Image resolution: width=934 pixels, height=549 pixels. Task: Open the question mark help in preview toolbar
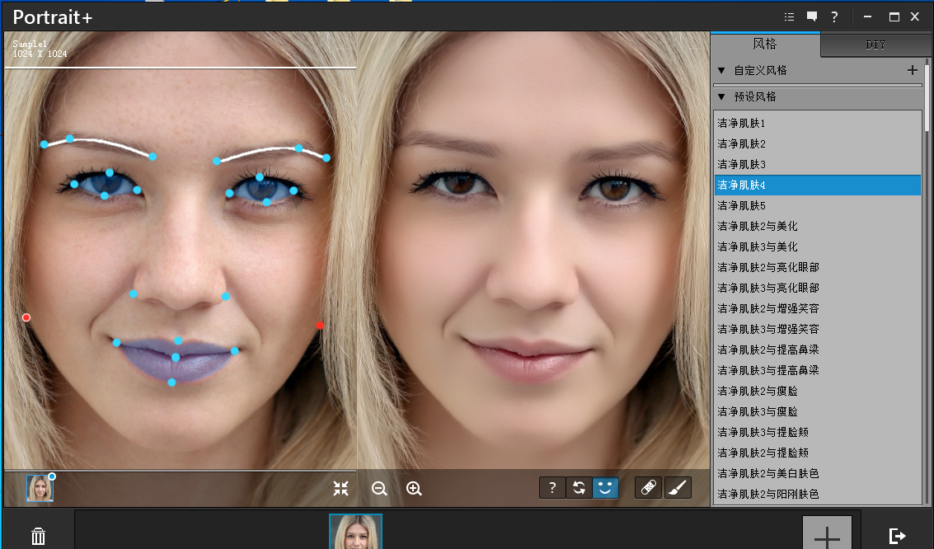[552, 488]
